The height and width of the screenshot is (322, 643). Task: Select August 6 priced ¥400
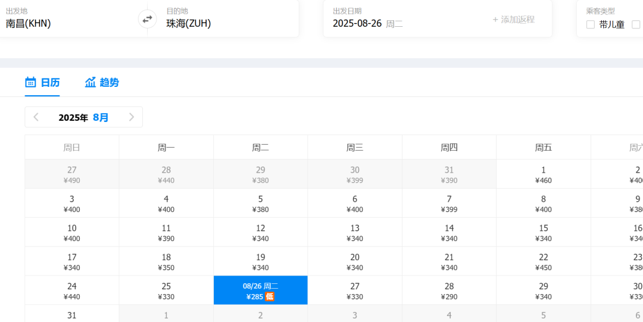tap(355, 204)
